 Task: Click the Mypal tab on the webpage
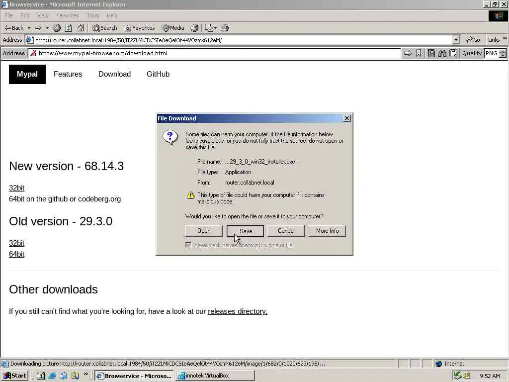tap(27, 74)
